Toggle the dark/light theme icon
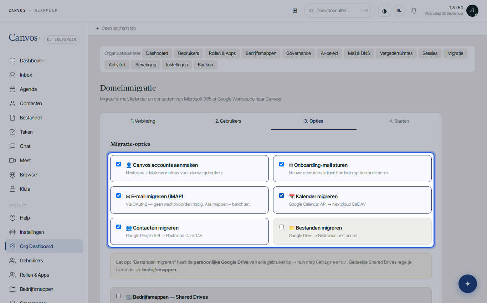The image size is (487, 303). (384, 11)
